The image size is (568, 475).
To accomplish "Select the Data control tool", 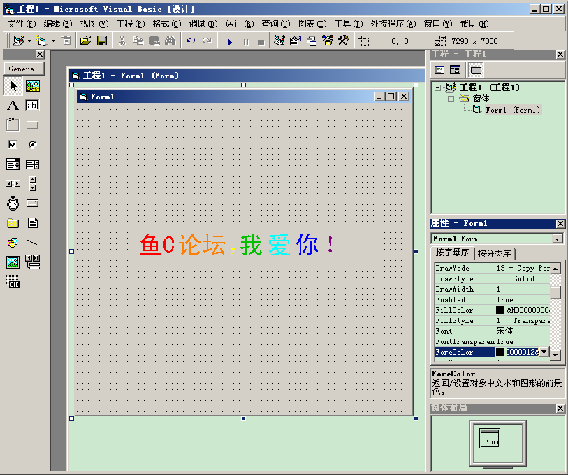I will tap(33, 262).
